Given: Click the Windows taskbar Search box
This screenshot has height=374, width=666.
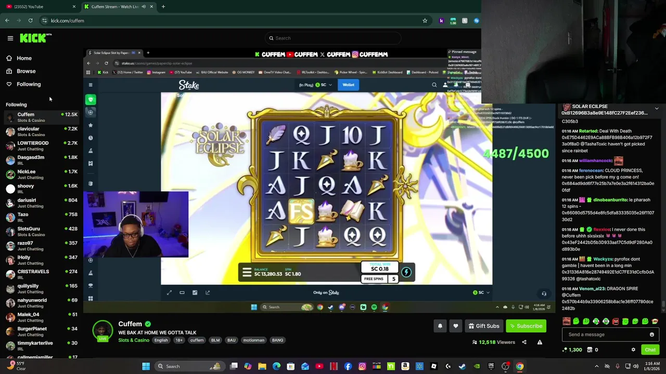Looking at the screenshot, I should 189,366.
